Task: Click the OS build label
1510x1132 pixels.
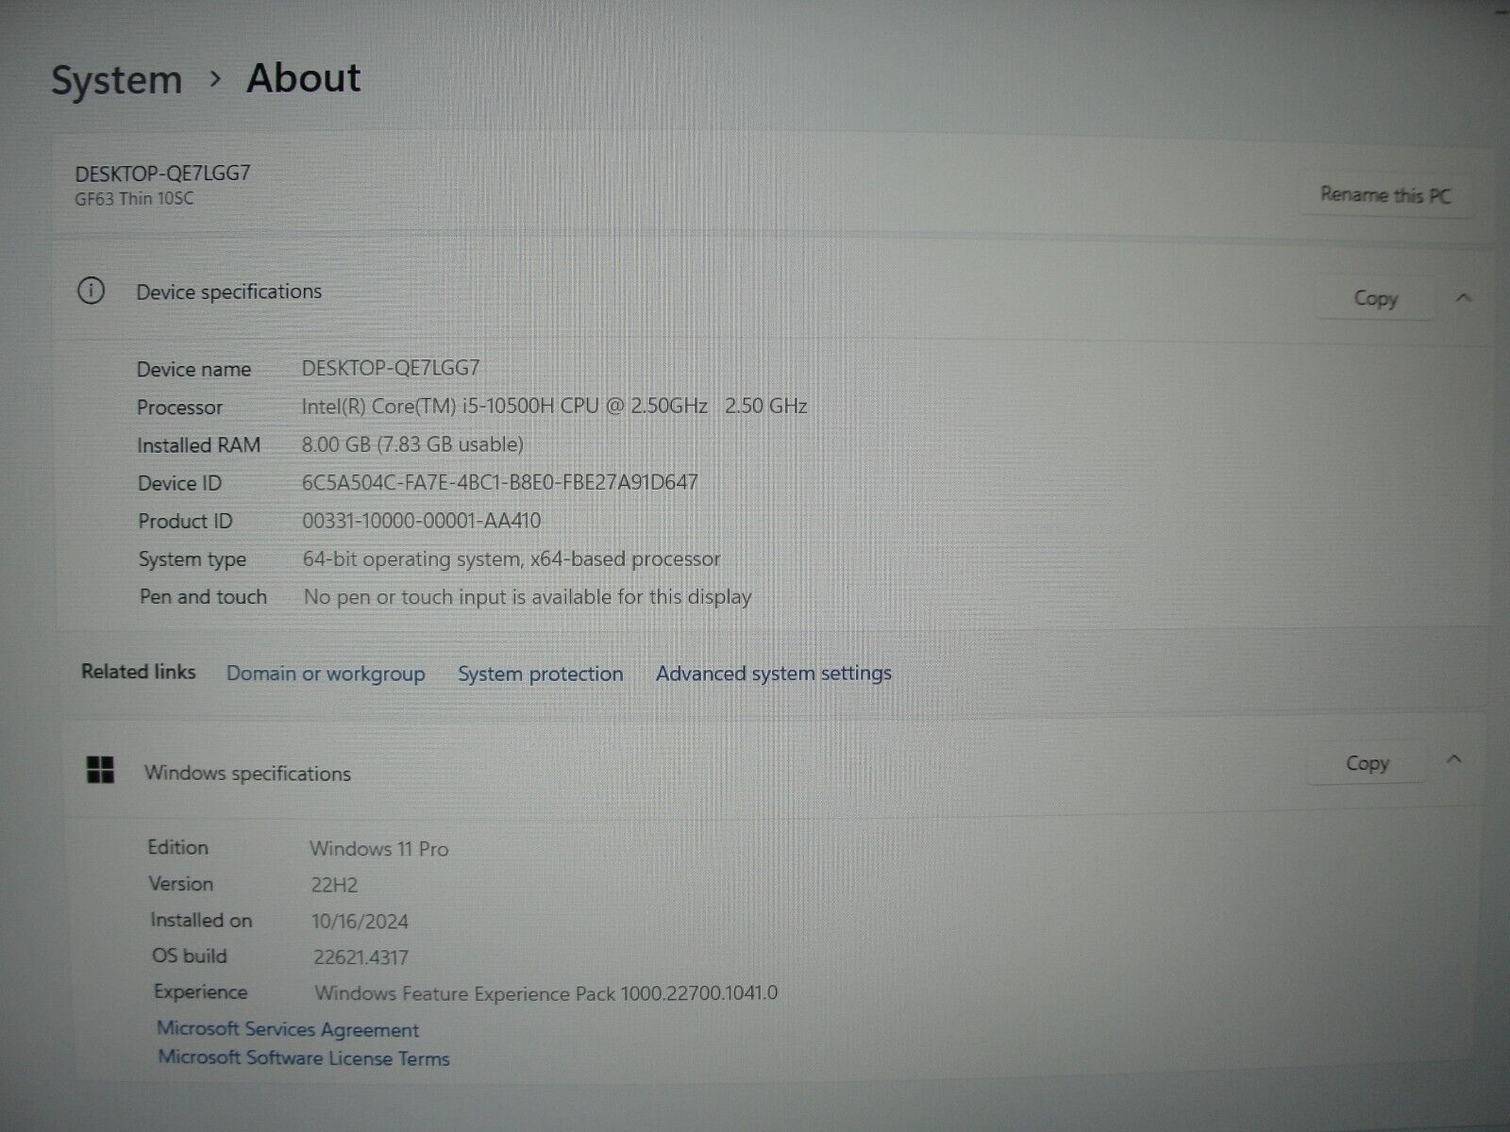Action: tap(190, 956)
